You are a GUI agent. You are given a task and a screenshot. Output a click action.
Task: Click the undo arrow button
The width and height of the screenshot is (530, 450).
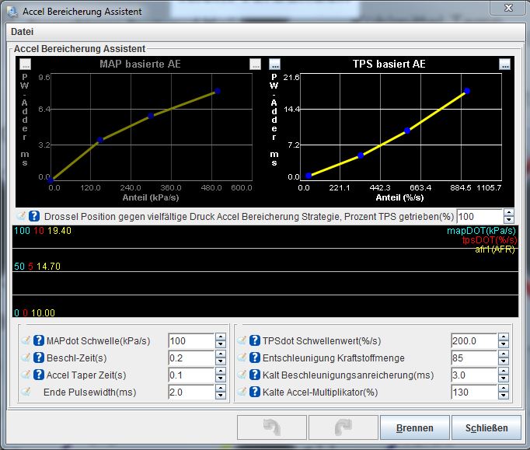(271, 428)
